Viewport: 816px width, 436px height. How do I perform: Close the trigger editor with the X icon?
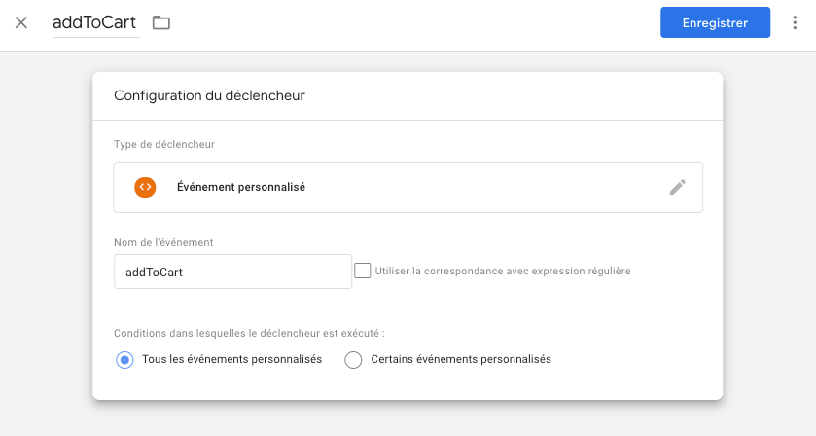[x=21, y=22]
